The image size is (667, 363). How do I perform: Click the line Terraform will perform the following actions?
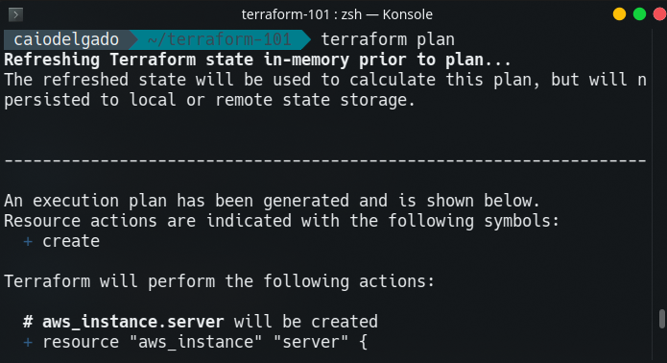point(219,281)
